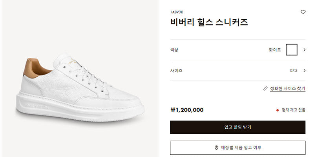The height and width of the screenshot is (157, 314).
Task: Click 매장별 제품 입고 여부 button
Action: 238,148
